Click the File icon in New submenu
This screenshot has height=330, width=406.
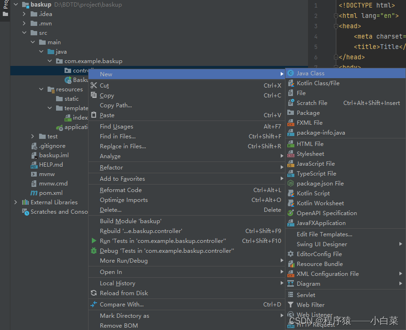click(x=291, y=93)
